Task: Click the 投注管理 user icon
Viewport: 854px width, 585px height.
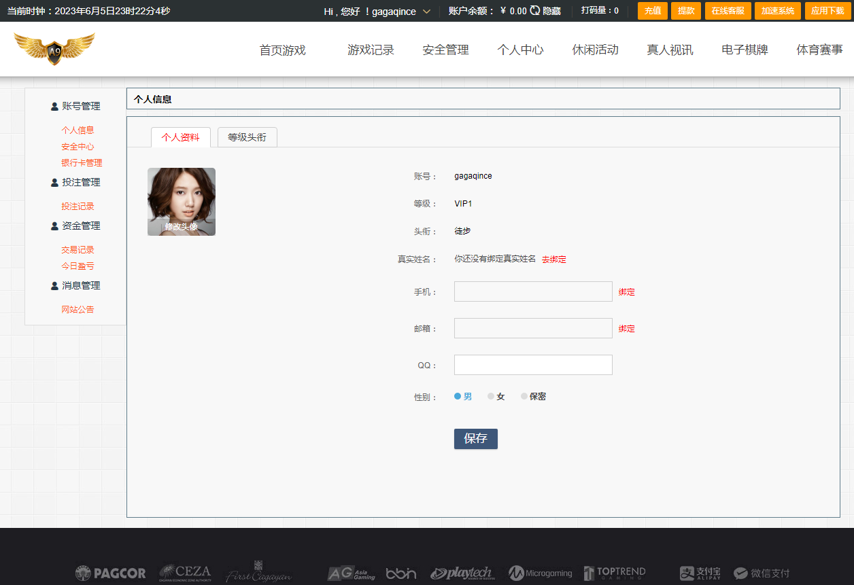Action: (x=54, y=183)
